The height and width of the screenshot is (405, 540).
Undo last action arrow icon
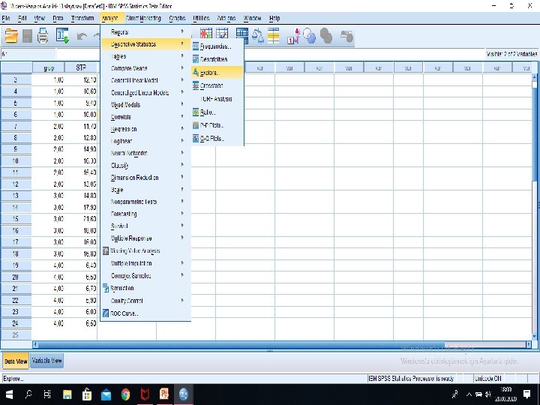click(82, 36)
